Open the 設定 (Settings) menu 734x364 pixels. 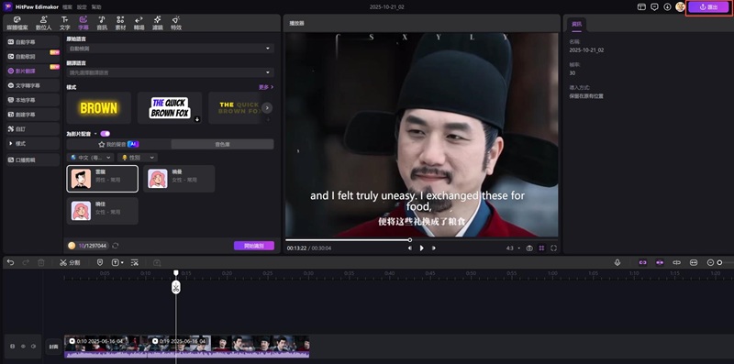(82, 7)
